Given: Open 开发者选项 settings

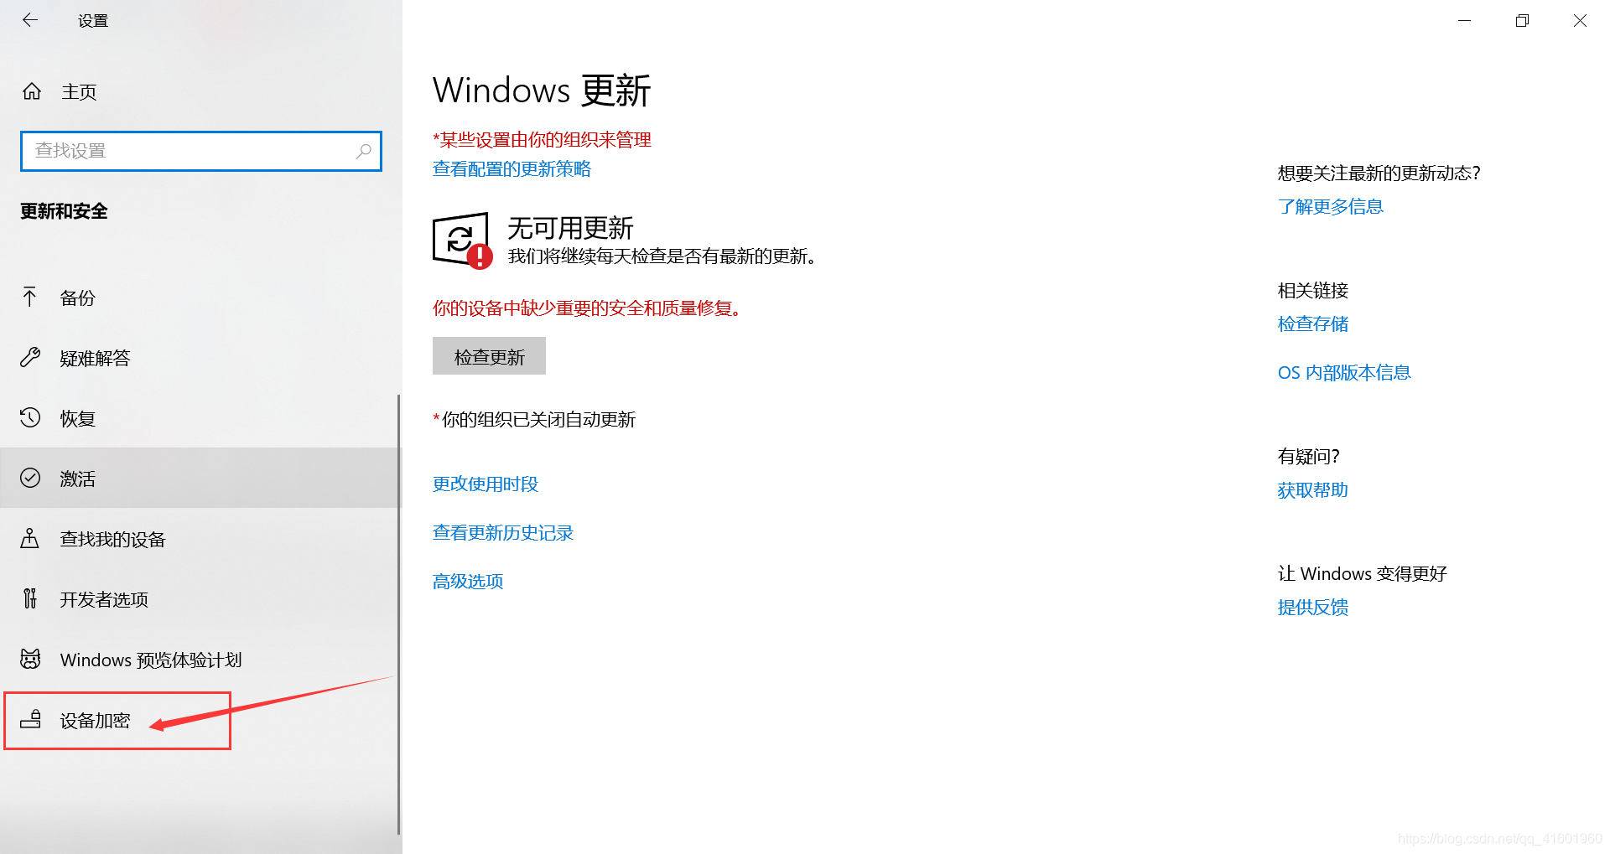Looking at the screenshot, I should [x=200, y=599].
